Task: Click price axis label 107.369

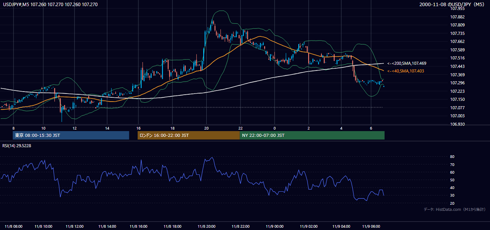Action: [457, 75]
